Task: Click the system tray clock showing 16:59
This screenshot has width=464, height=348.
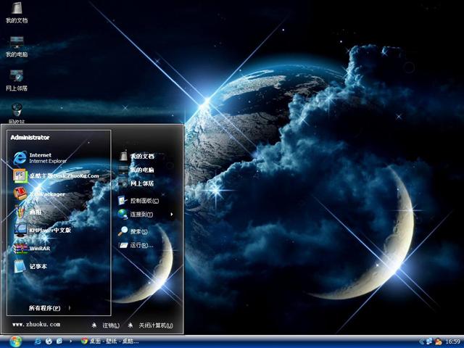Action: pos(453,341)
